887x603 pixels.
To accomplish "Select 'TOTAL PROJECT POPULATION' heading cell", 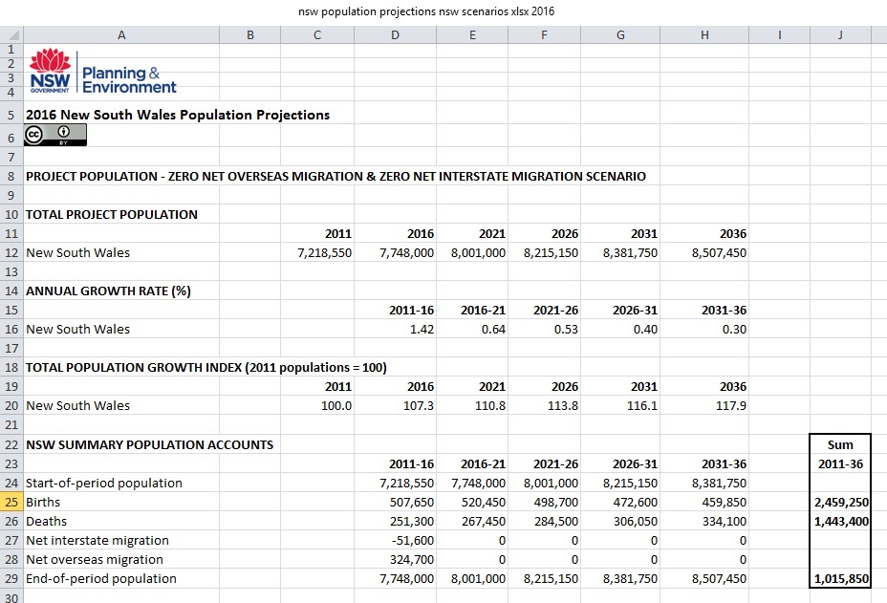I will click(x=112, y=214).
